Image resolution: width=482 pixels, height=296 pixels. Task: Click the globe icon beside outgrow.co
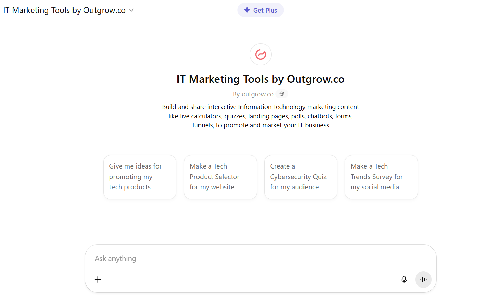pyautogui.click(x=282, y=94)
